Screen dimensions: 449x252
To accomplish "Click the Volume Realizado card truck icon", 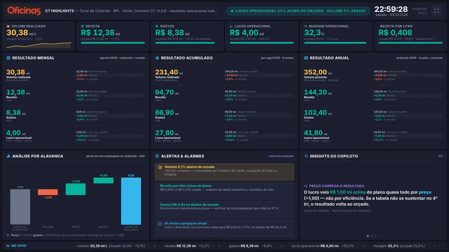I will (8, 26).
